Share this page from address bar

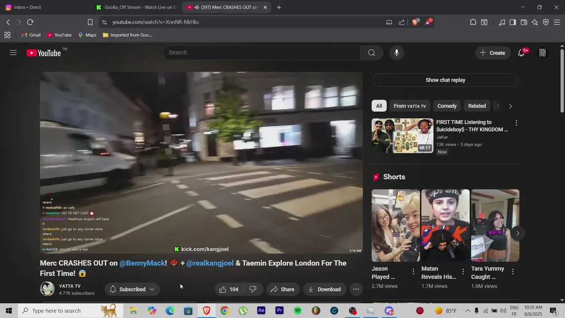[402, 22]
